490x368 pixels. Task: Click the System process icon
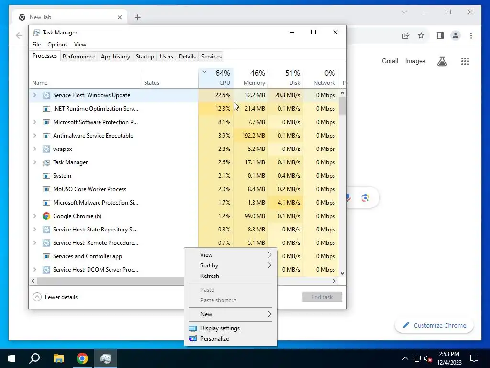[46, 176]
